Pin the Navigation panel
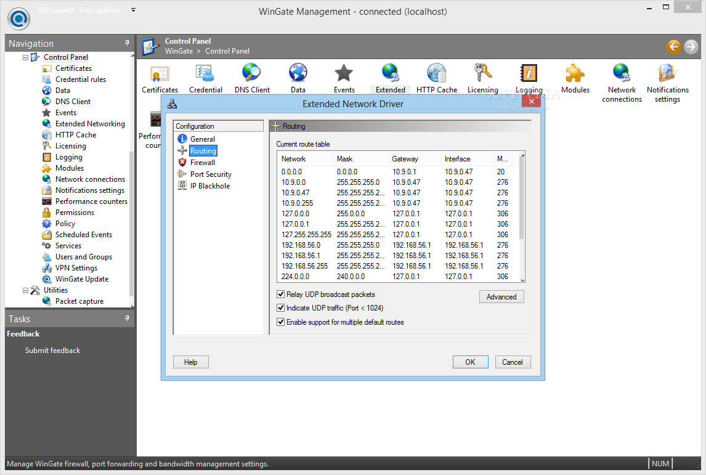Viewport: 706px width, 475px height. 127,43
